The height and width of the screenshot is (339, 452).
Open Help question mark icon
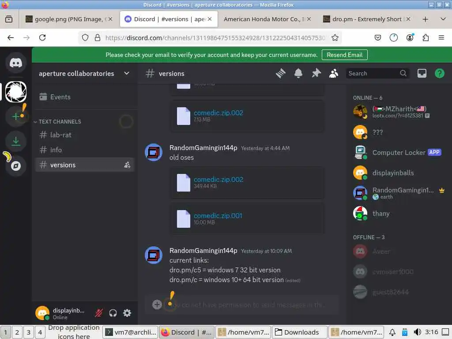point(439,74)
